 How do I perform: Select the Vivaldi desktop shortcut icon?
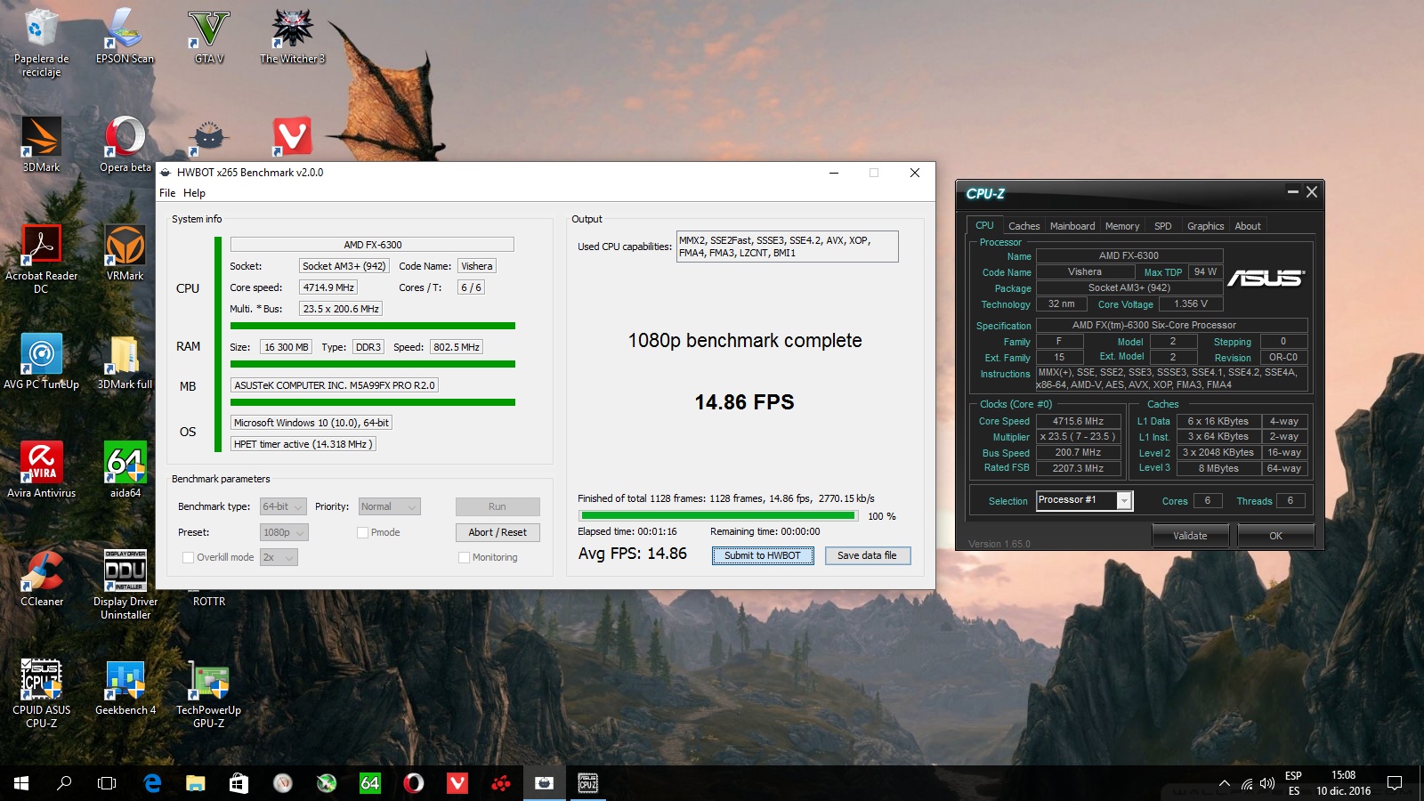coord(292,137)
